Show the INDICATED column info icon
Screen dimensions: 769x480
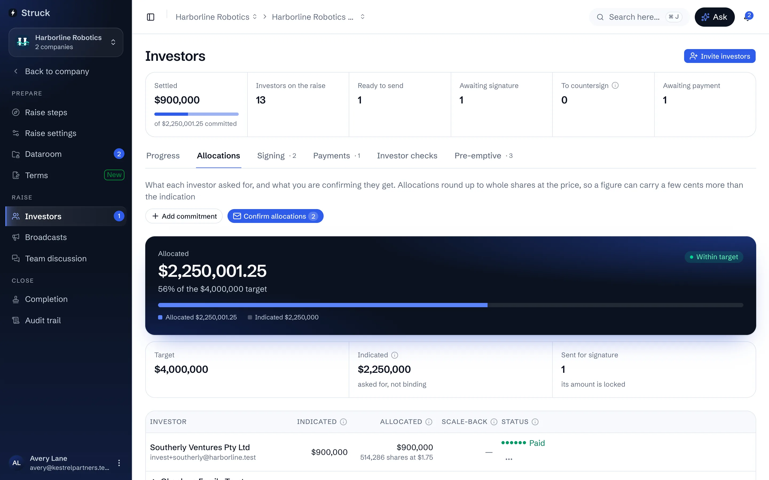(x=343, y=422)
